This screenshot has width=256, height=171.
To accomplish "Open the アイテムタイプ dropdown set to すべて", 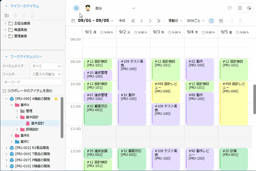I will pos(46,66).
